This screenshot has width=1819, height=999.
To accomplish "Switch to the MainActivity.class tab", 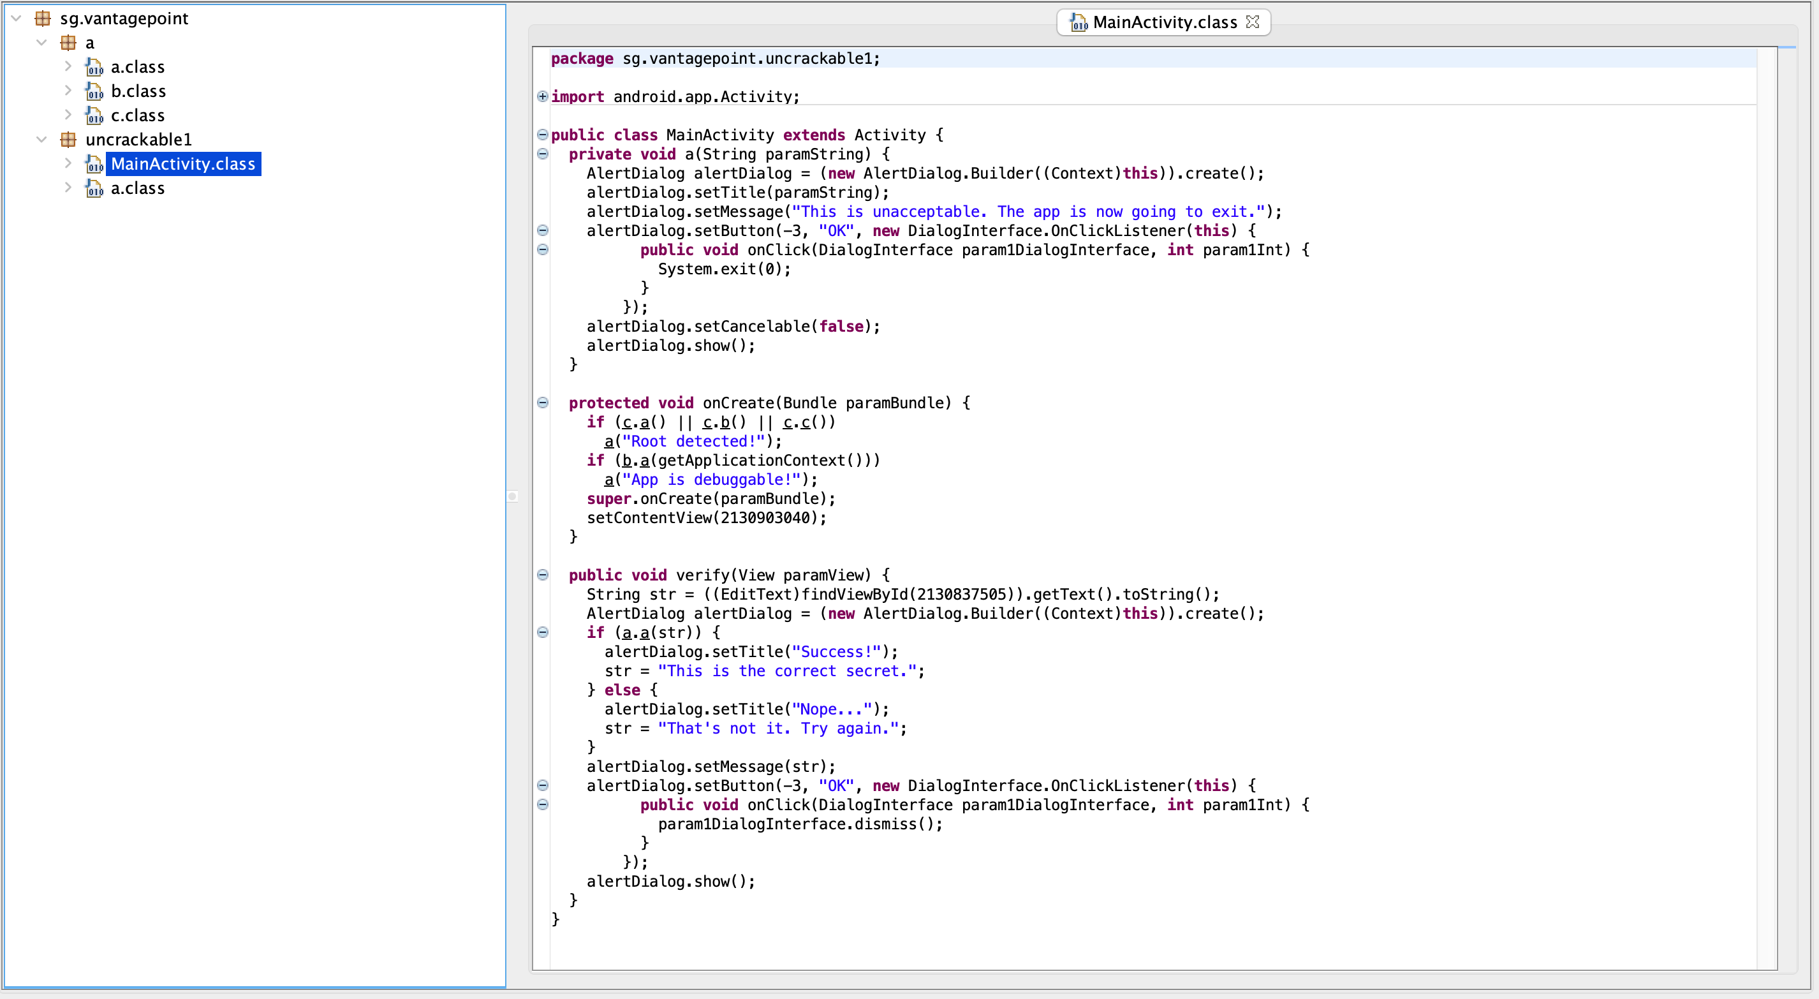I will [x=1164, y=22].
